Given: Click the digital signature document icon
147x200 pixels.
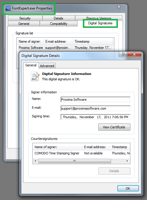Looking at the screenshot, I should tap(35, 76).
